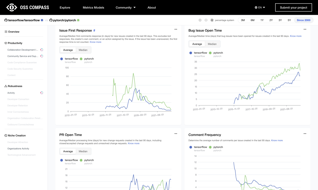
Task: Open PR Open Time more-options menu
Action: 176,133
